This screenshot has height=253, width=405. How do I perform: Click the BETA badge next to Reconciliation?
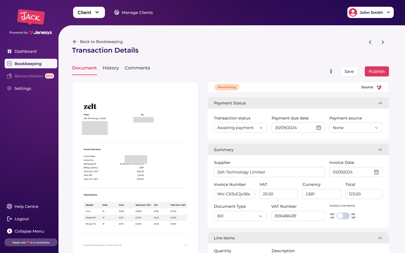[49, 76]
